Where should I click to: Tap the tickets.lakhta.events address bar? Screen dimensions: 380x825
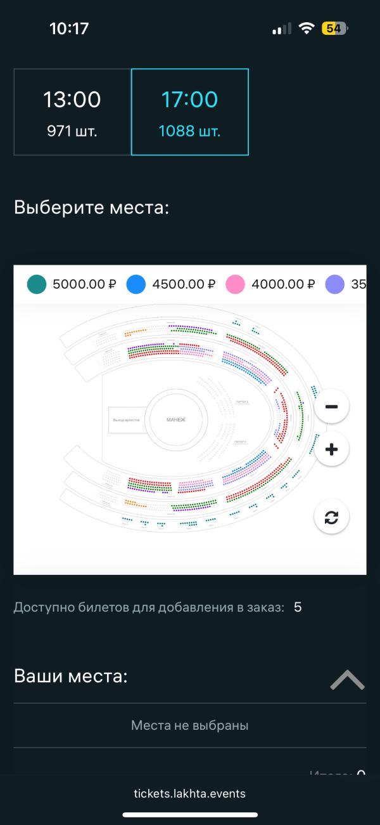click(189, 793)
